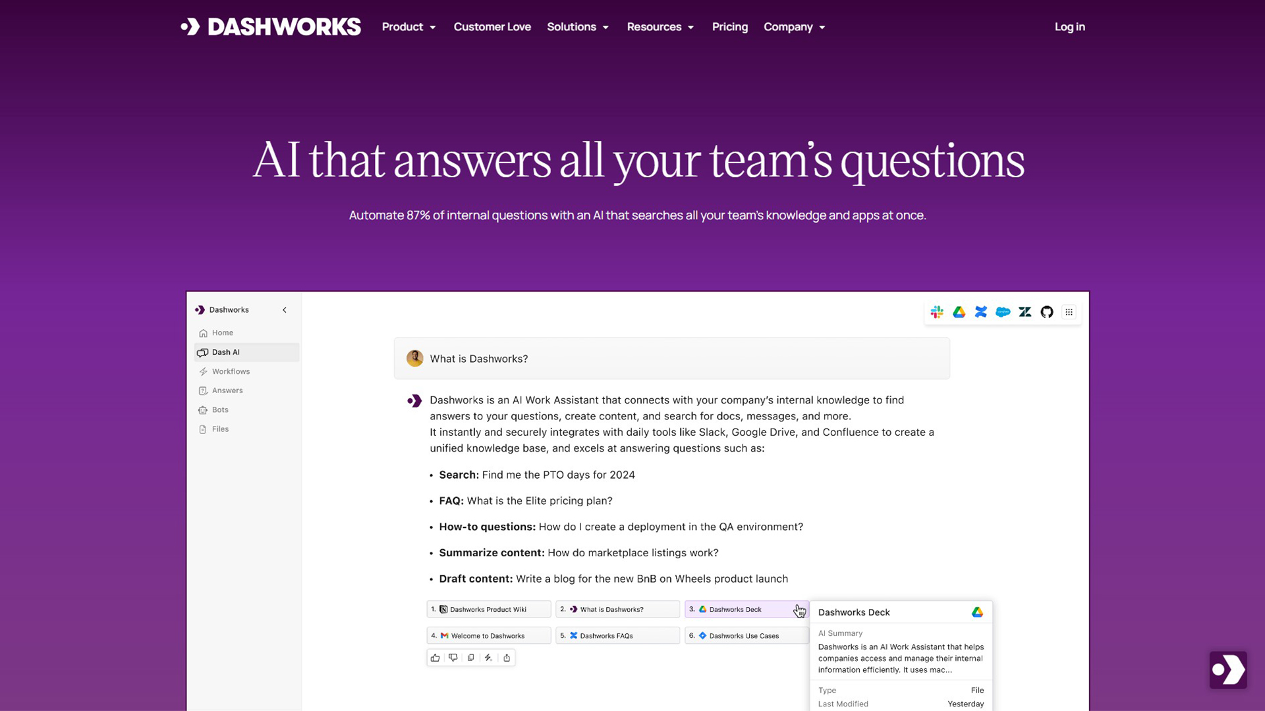Viewport: 1265px width, 711px height.
Task: Click the Home label in sidebar
Action: click(x=223, y=333)
